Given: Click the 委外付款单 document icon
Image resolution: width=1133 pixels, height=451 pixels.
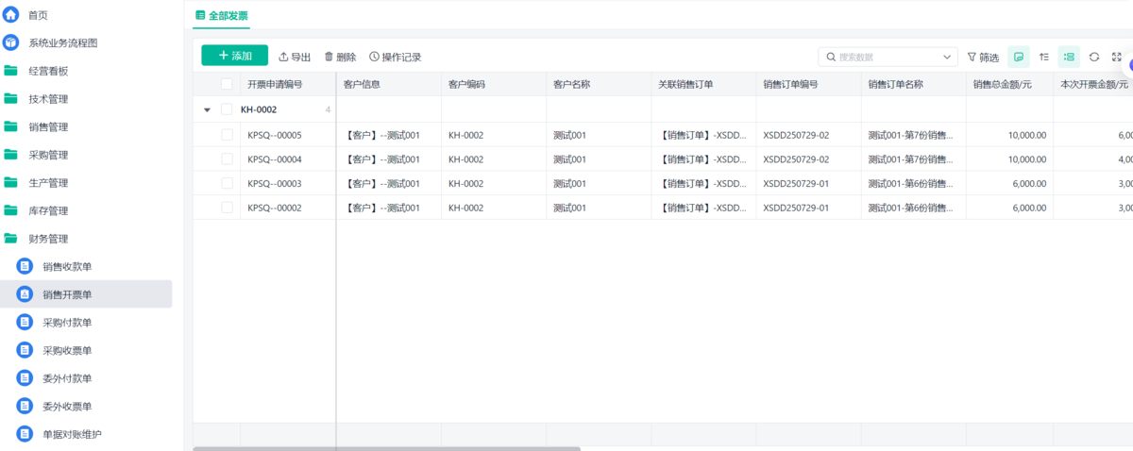Looking at the screenshot, I should click(25, 378).
